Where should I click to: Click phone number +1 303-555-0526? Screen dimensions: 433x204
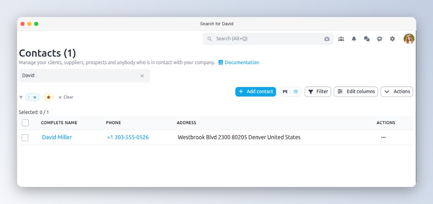point(128,137)
